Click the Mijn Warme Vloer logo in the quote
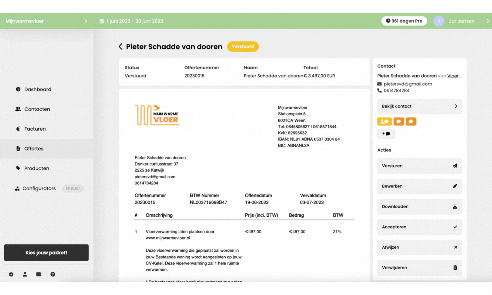Viewport: 492px width, 295px height. (x=157, y=115)
